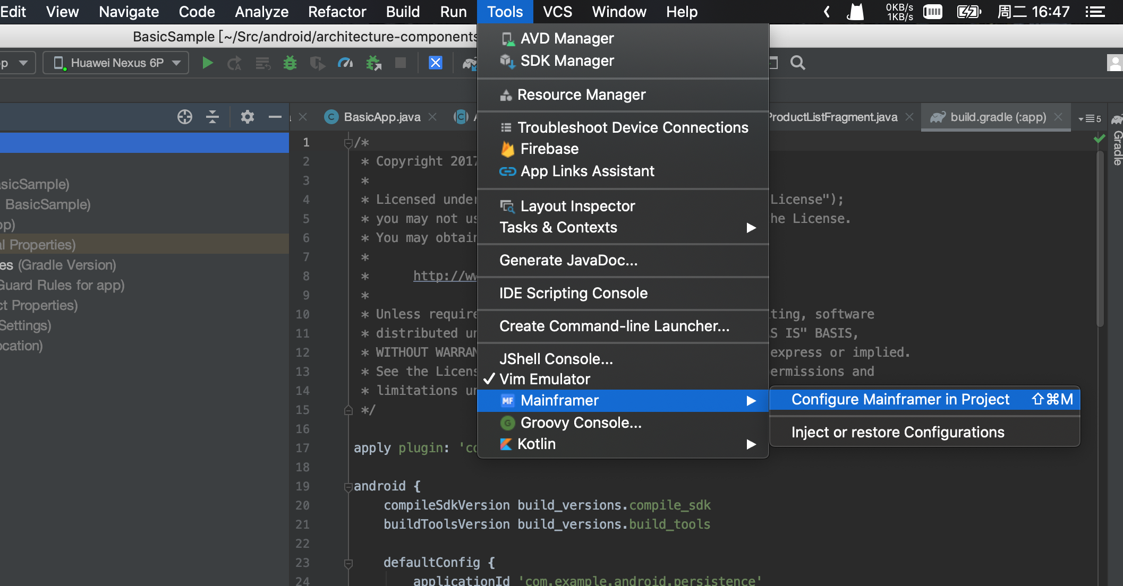
Task: Select Configure Mainframer in Project
Action: (x=900, y=399)
